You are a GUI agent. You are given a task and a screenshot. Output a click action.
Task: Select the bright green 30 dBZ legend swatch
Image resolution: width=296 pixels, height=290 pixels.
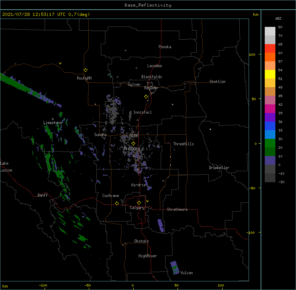click(270, 143)
